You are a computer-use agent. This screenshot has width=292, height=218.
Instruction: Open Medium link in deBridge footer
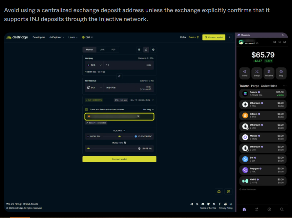(214, 204)
